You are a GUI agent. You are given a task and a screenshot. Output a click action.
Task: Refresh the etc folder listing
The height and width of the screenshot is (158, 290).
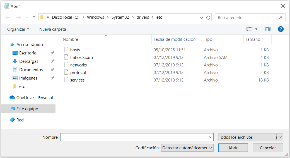pyautogui.click(x=208, y=18)
